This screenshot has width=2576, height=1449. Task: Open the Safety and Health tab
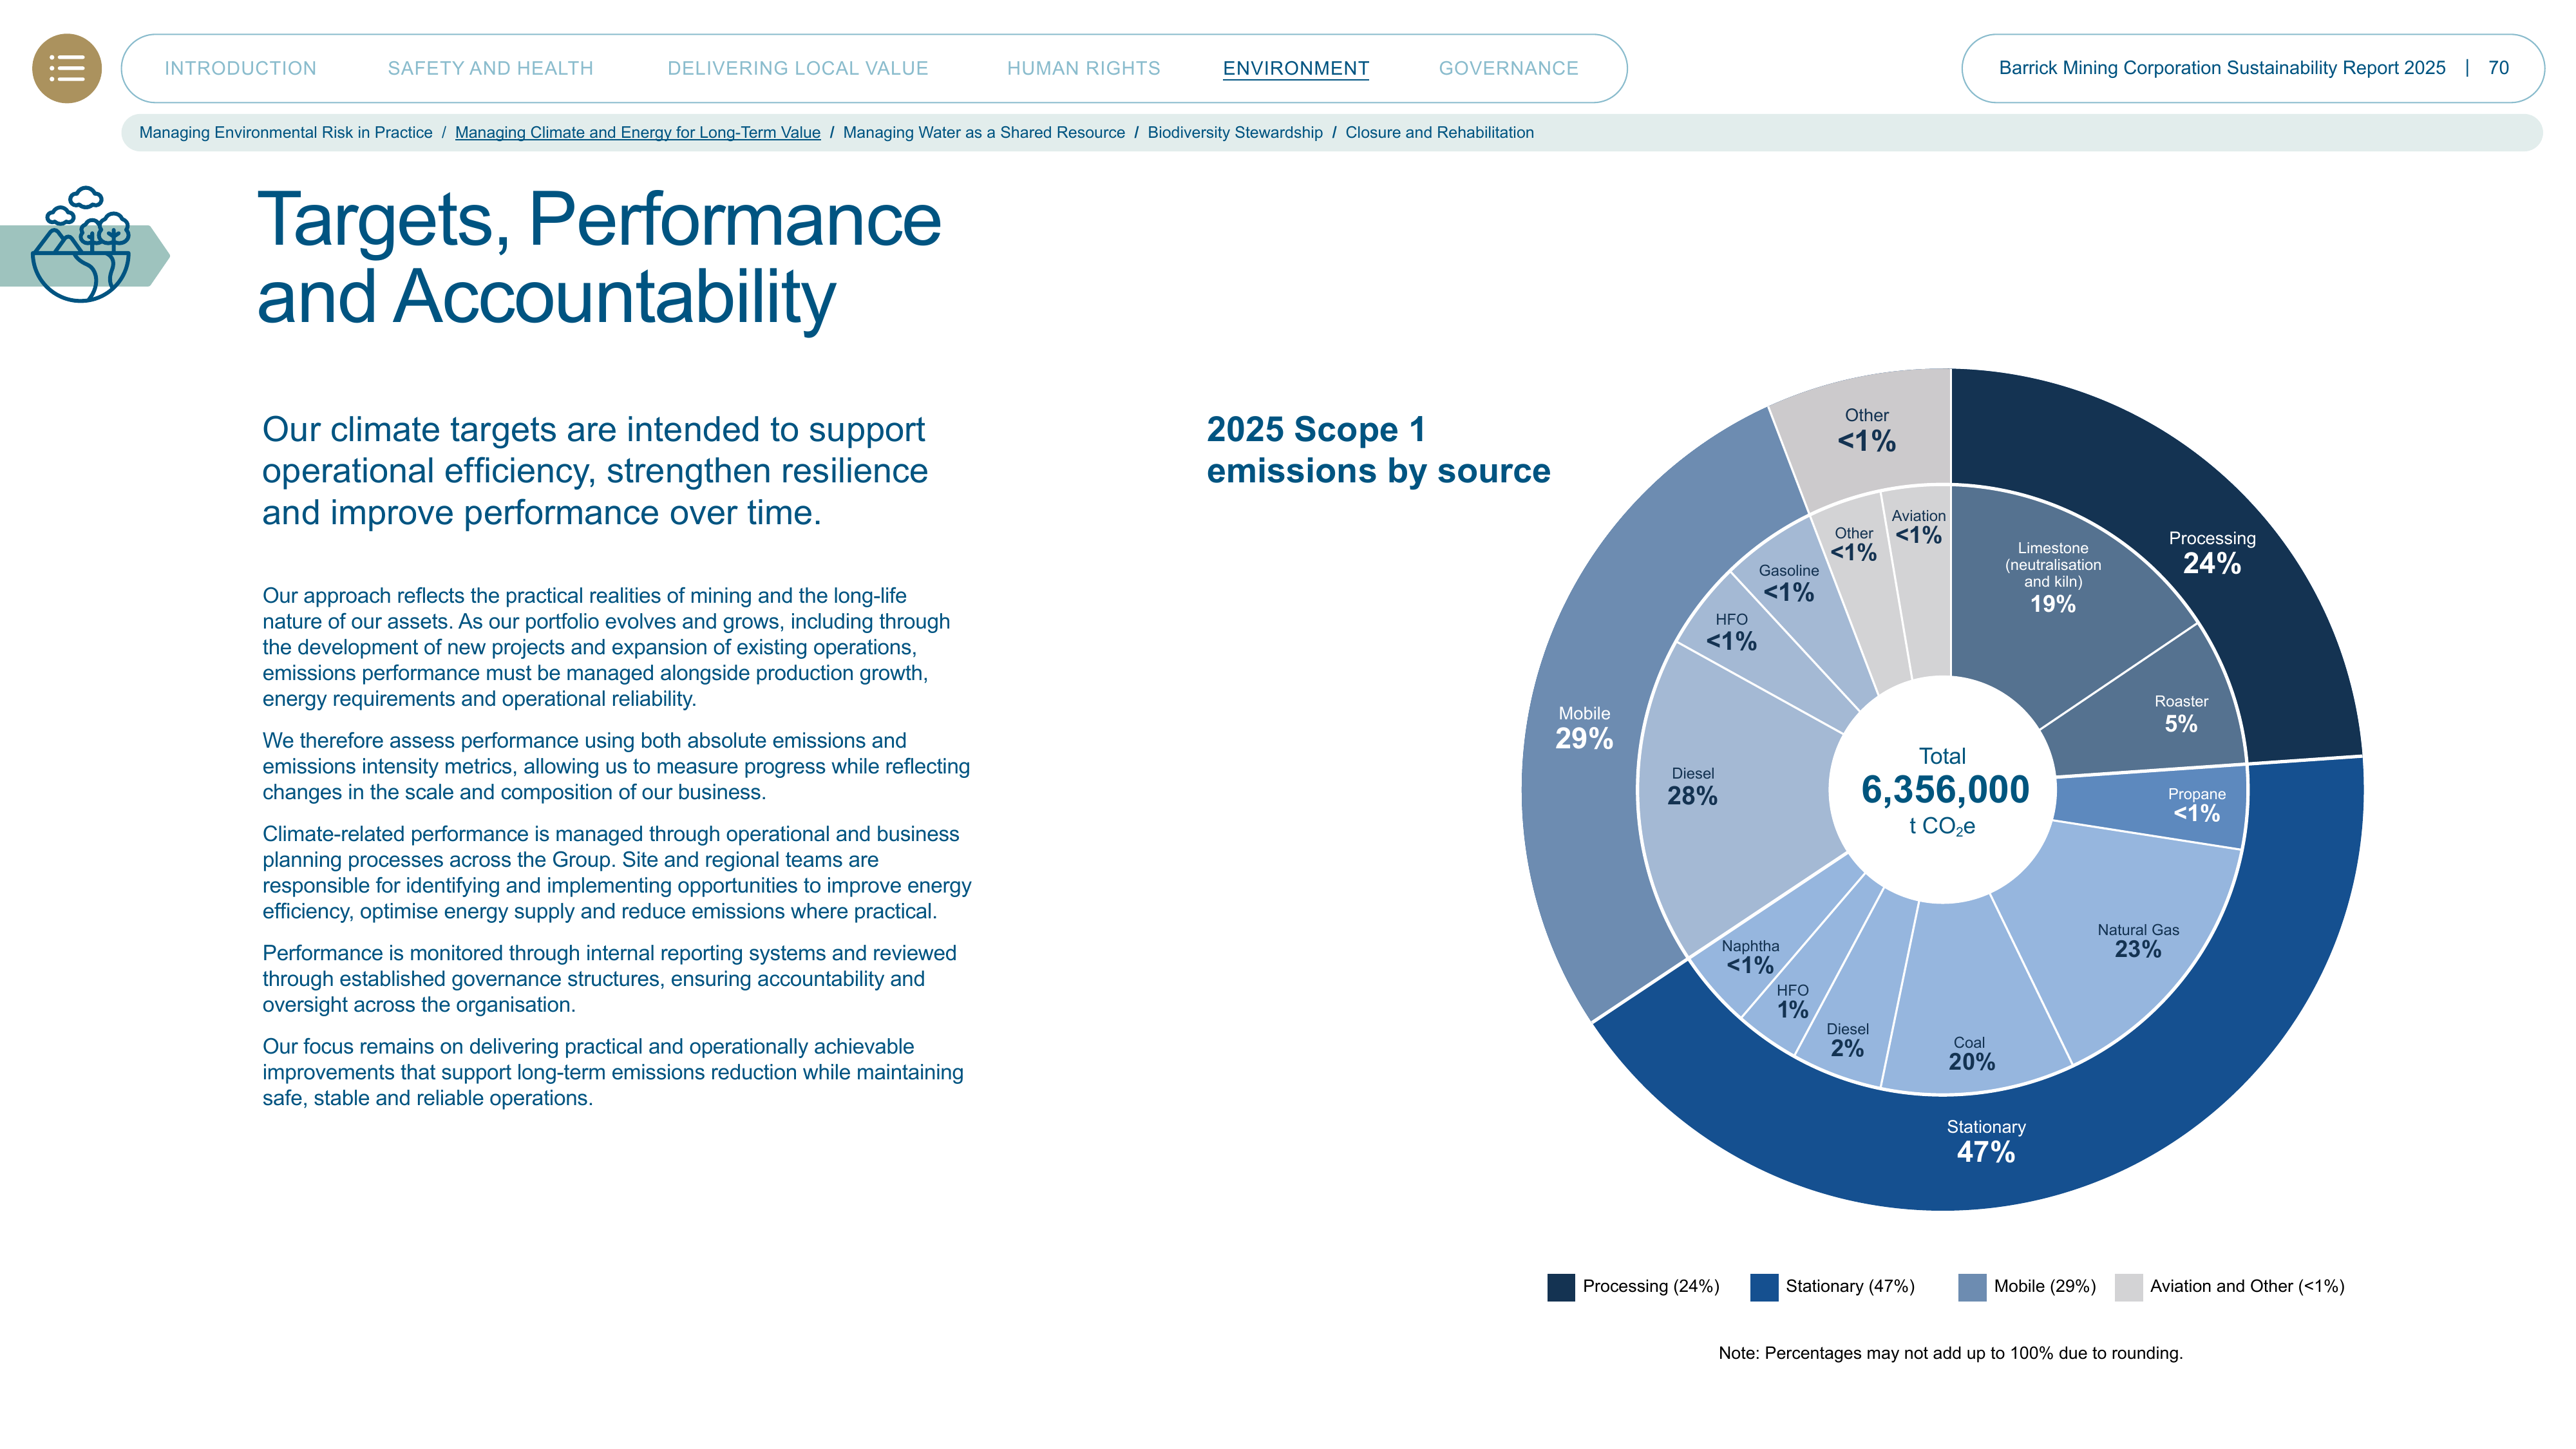pos(490,68)
